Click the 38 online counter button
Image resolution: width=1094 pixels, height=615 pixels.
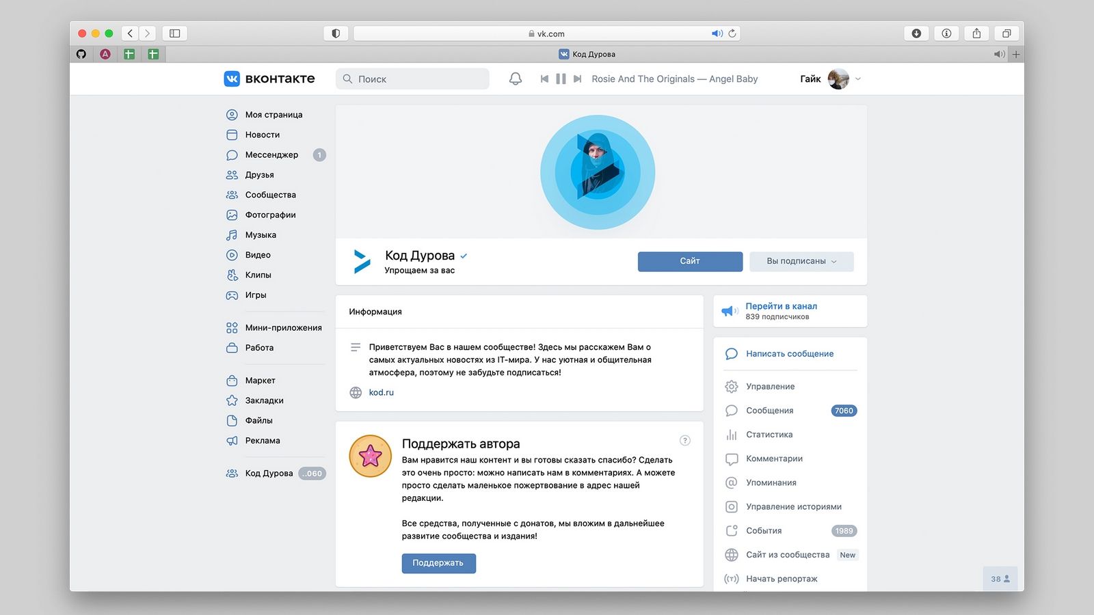1000,579
